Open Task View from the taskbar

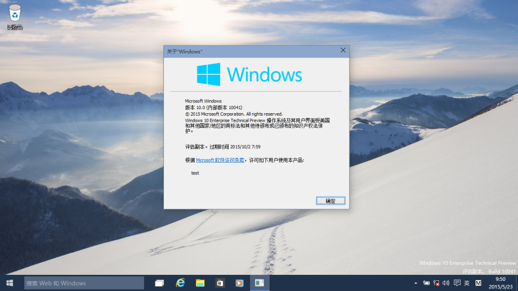(159, 283)
